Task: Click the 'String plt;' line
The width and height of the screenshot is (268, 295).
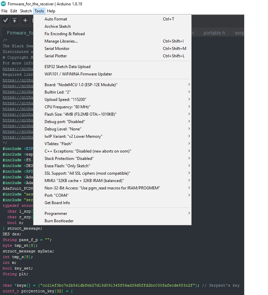Action: click(x=15, y=274)
